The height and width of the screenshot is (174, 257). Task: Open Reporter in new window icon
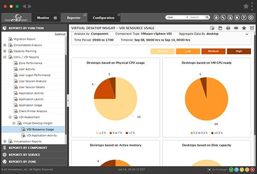pyautogui.click(x=85, y=15)
